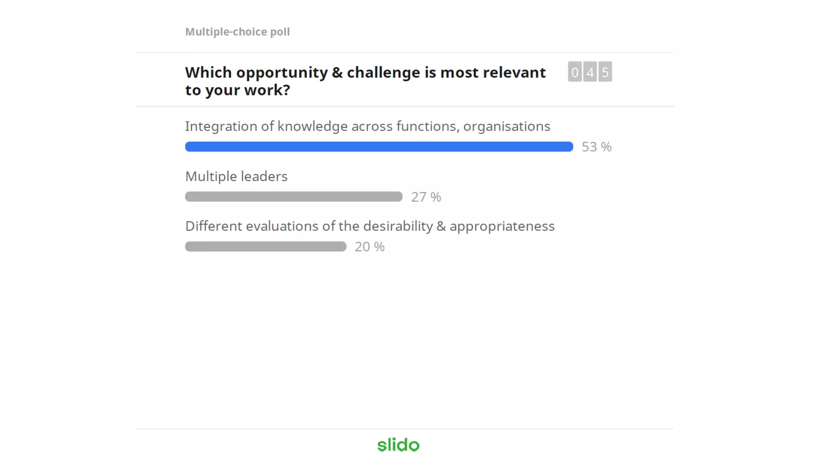This screenshot has width=835, height=469.
Task: Click the word 'leaders' in second option
Action: click(x=264, y=177)
